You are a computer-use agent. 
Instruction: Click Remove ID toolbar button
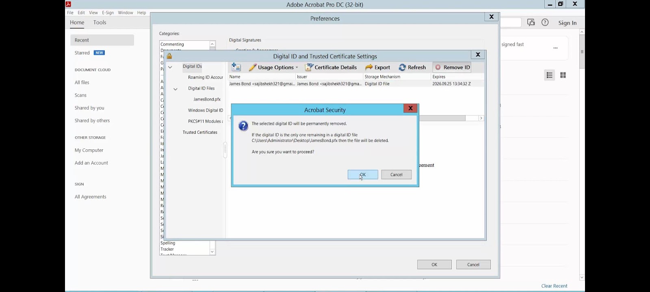click(x=452, y=67)
